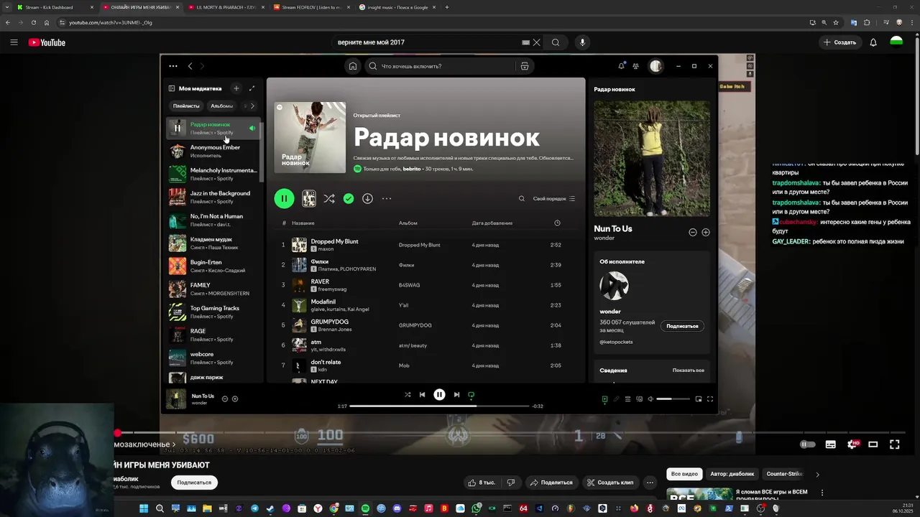920x517 pixels.
Task: Select the Плейлисты filter chip
Action: [x=186, y=106]
